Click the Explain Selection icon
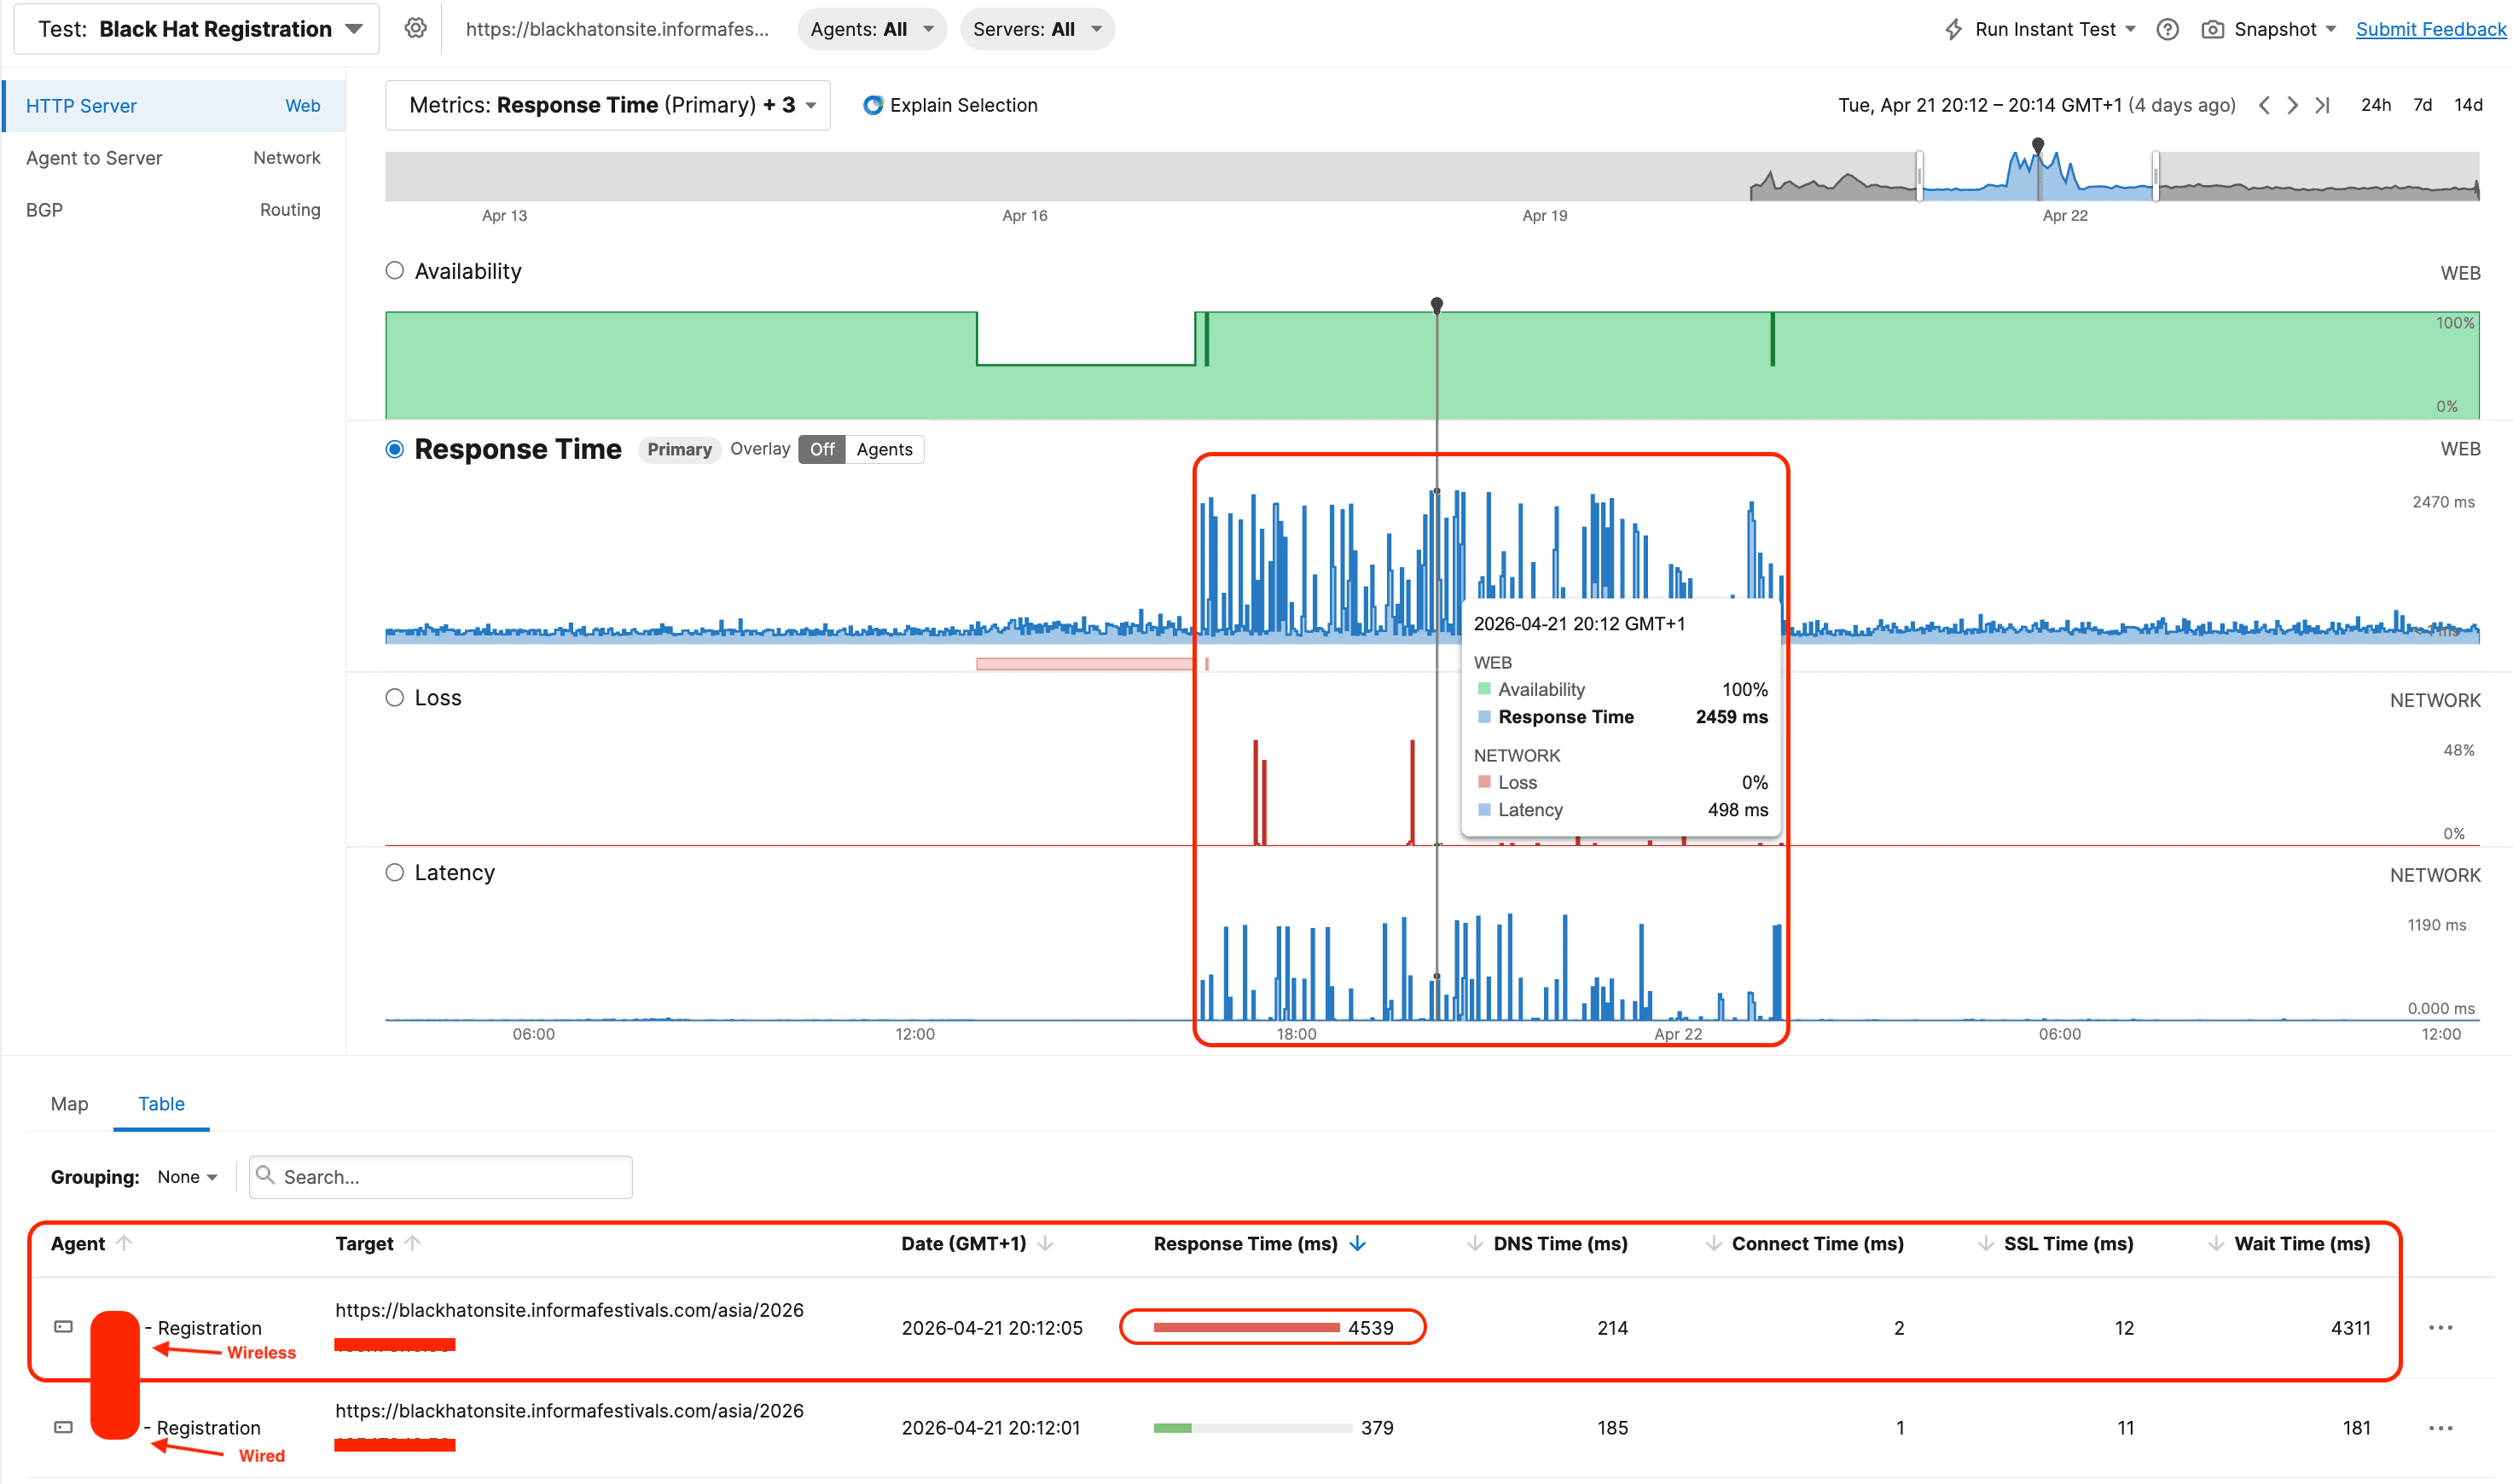 872,105
